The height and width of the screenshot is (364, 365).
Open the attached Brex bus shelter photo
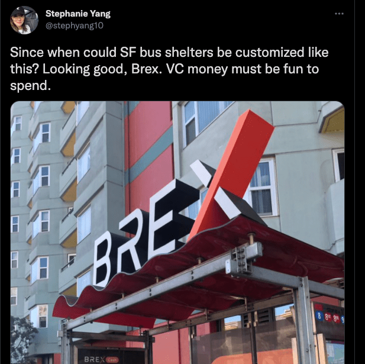(x=177, y=233)
